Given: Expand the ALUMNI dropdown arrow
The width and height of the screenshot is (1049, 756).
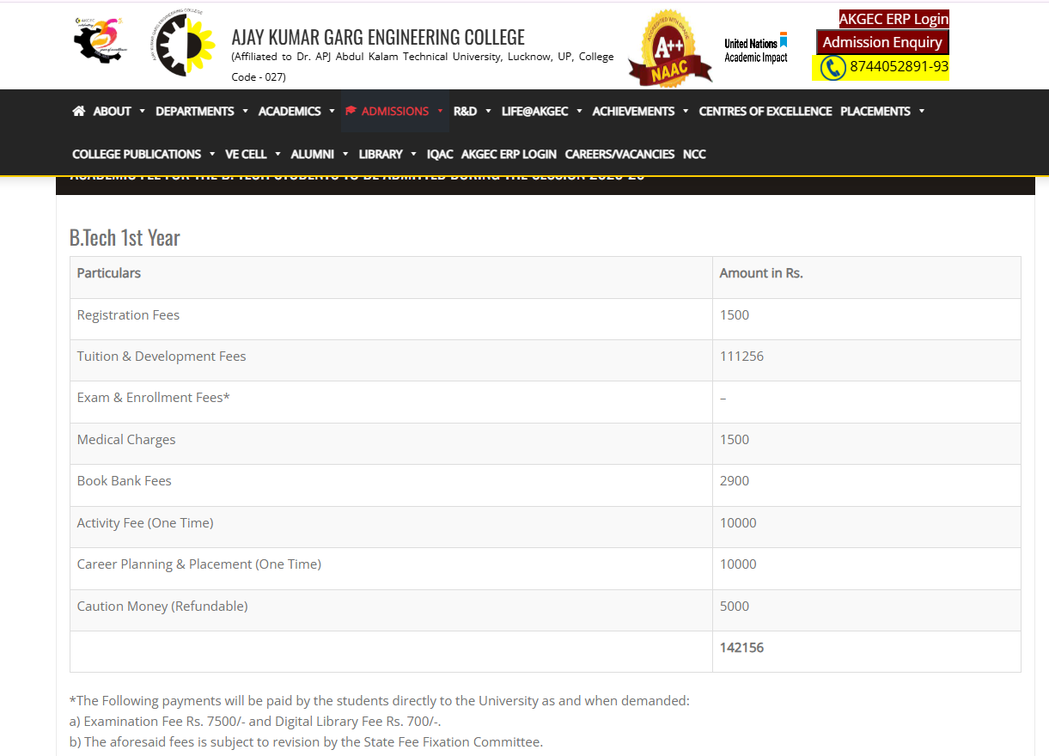Looking at the screenshot, I should tap(345, 154).
